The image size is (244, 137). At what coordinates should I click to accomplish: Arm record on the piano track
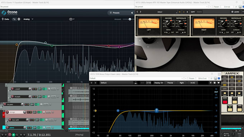click(7, 128)
